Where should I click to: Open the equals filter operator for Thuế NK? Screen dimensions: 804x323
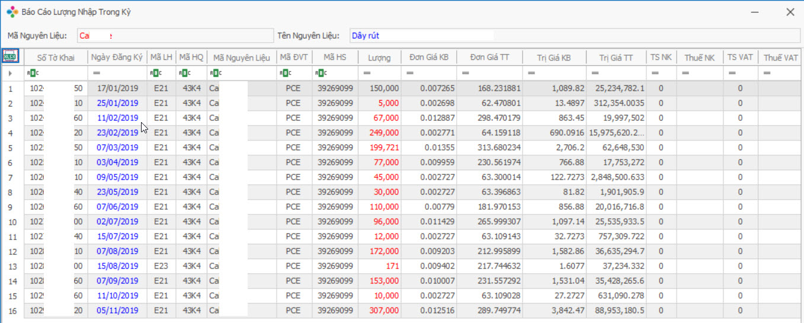point(686,73)
